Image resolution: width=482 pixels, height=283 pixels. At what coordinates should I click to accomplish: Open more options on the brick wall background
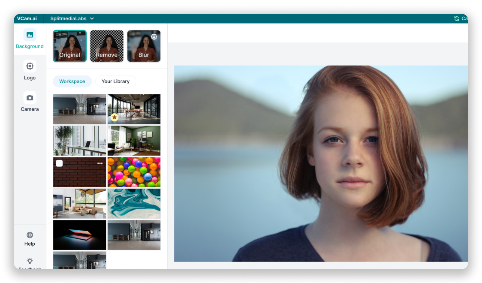tap(99, 163)
